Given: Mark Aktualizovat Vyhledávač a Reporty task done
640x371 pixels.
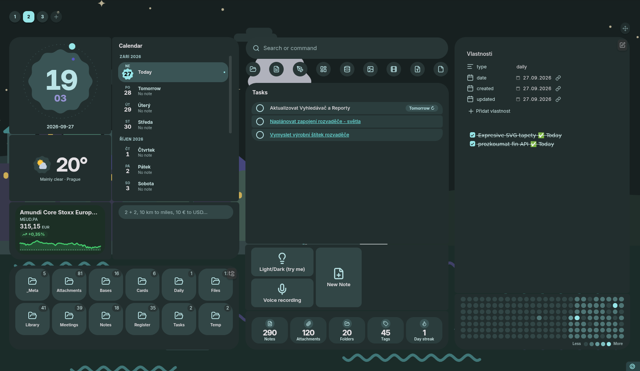Looking at the screenshot, I should [x=260, y=108].
